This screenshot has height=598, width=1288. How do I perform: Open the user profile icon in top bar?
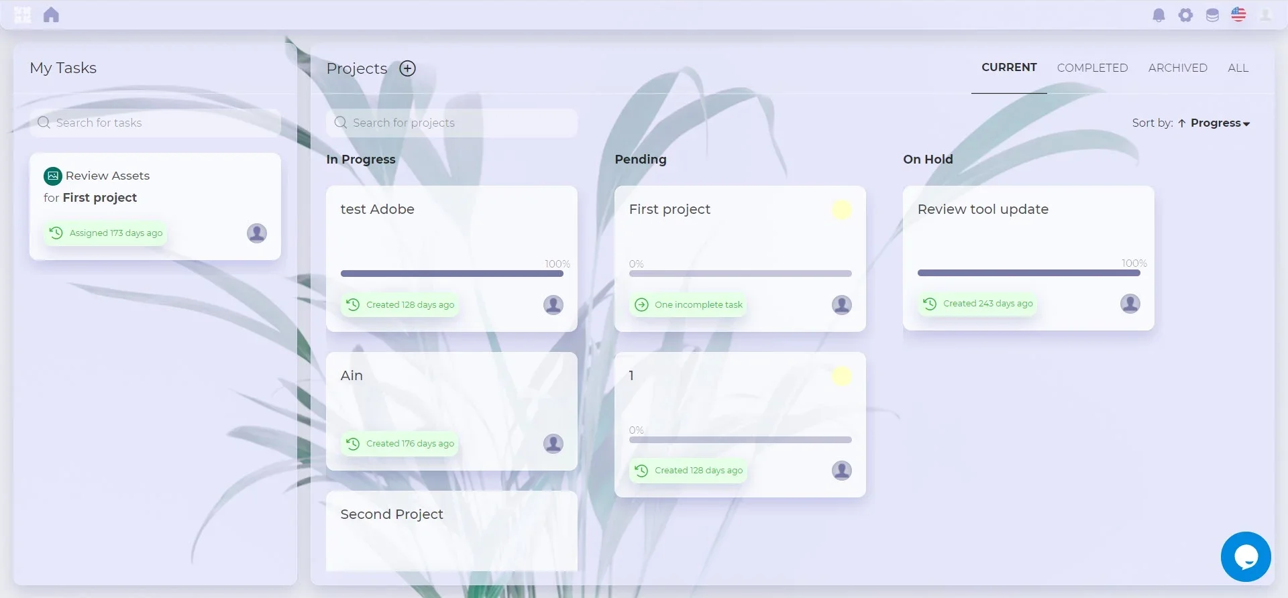[1265, 15]
